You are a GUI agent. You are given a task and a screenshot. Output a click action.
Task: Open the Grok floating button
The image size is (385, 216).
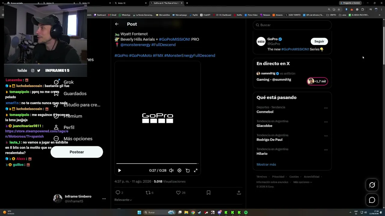(x=372, y=185)
